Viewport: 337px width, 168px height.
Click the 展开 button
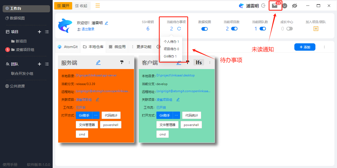tap(63, 6)
